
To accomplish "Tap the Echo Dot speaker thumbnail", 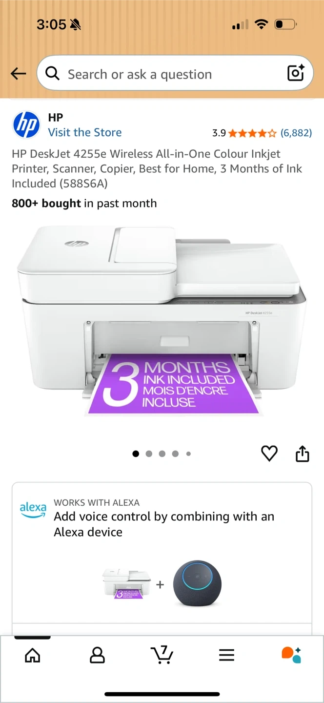I will pyautogui.click(x=197, y=584).
